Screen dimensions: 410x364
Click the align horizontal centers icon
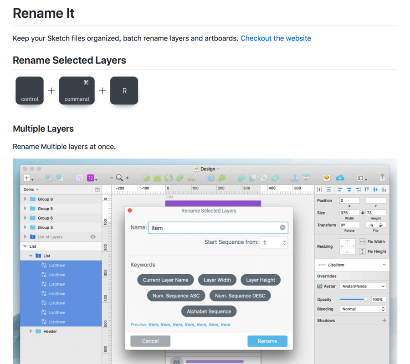[x=349, y=190]
